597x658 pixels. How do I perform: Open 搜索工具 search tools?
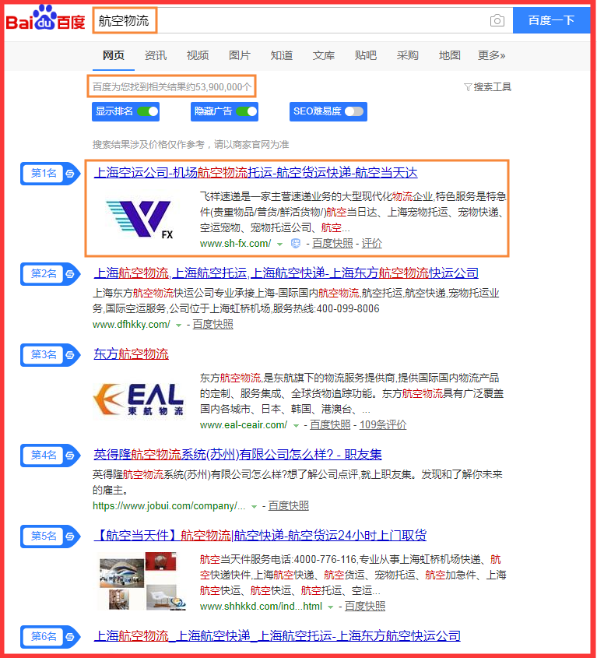click(x=492, y=87)
